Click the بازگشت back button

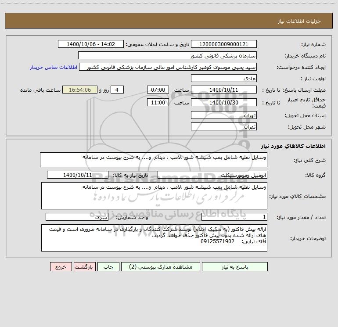[84, 266]
